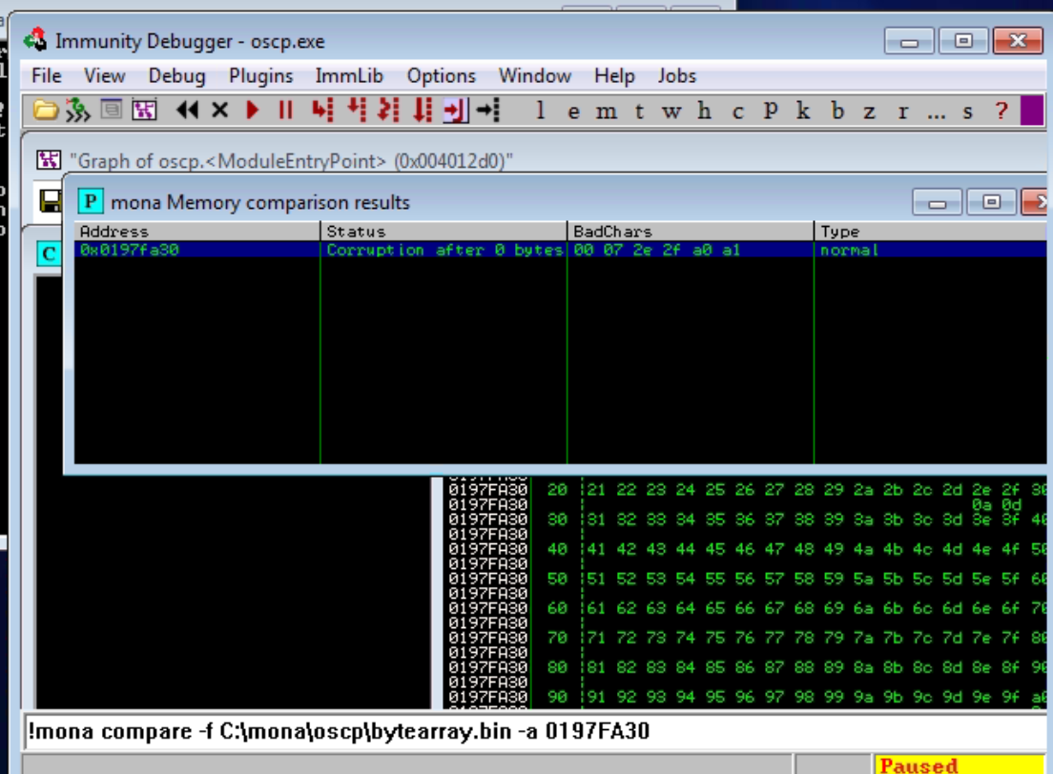Close program with X toolbar icon
The width and height of the screenshot is (1053, 774).
click(219, 110)
